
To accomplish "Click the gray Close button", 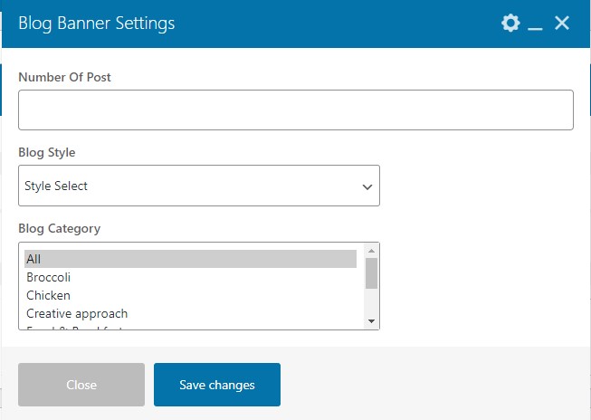I will 81,385.
